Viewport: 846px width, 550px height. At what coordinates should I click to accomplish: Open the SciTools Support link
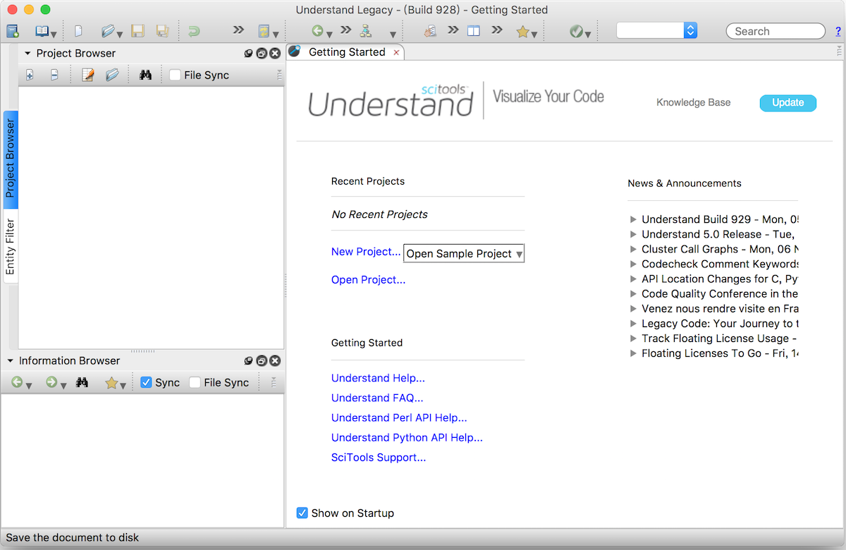point(379,458)
